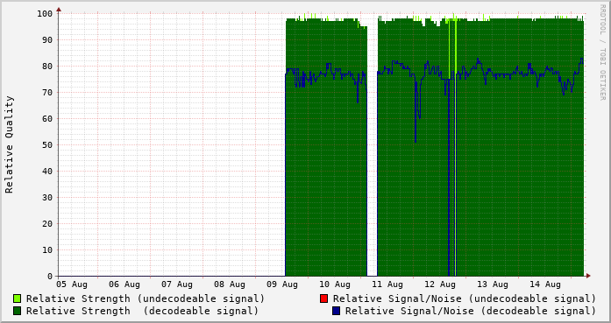
Task: Click the red arrow at the x-axis end
Action: click(588, 276)
